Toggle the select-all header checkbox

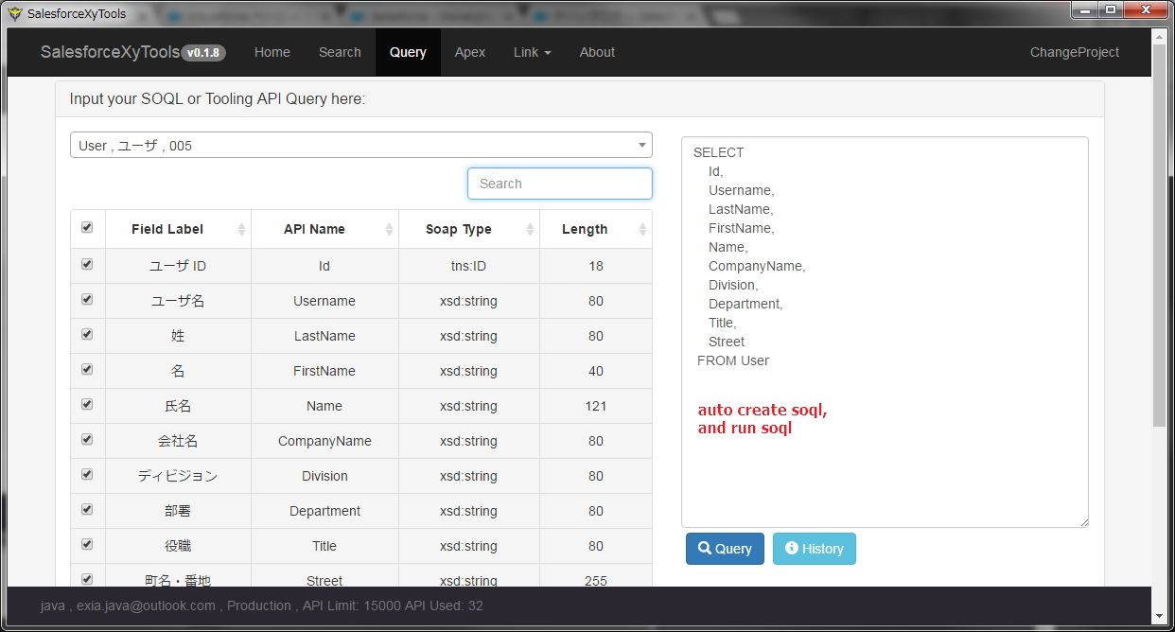(x=87, y=227)
